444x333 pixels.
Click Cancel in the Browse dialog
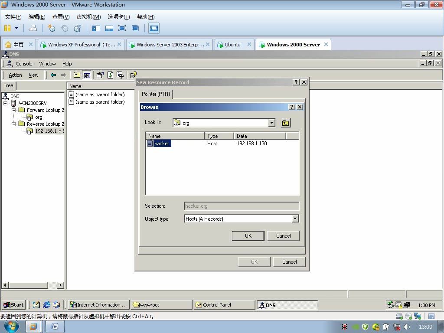[x=283, y=236]
